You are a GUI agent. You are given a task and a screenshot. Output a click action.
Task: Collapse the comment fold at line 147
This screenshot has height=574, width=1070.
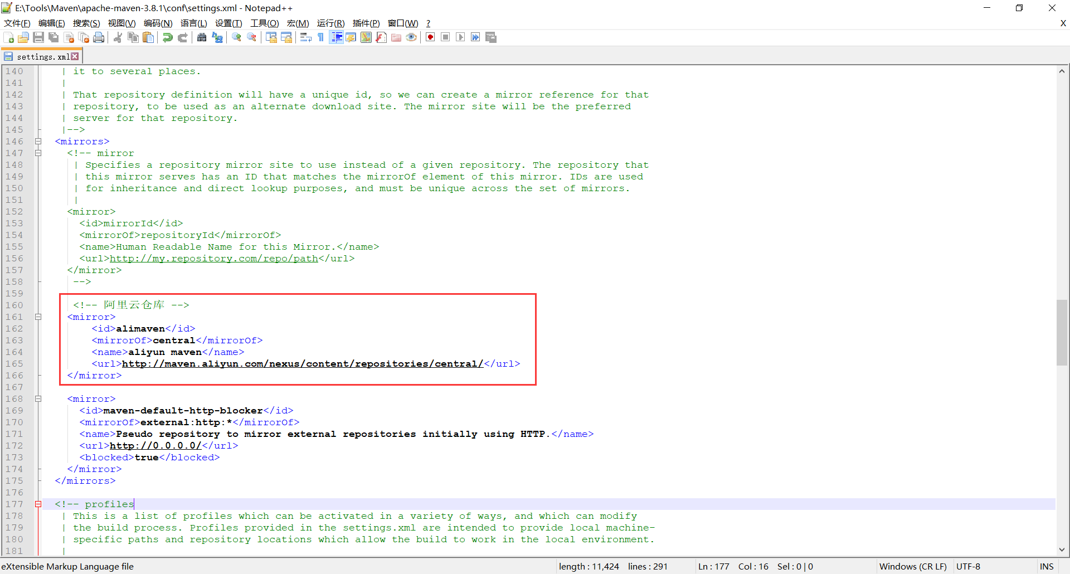(x=38, y=153)
